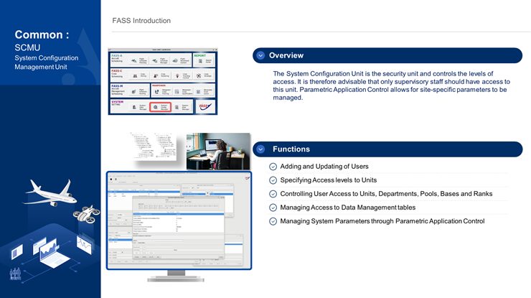
Task: Click the FASS logo in launcher
Action: tap(205, 106)
